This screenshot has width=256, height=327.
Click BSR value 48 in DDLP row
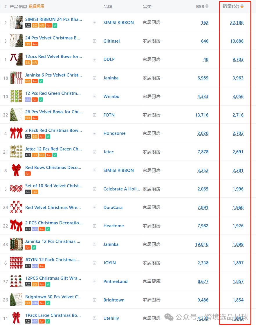pyautogui.click(x=206, y=59)
